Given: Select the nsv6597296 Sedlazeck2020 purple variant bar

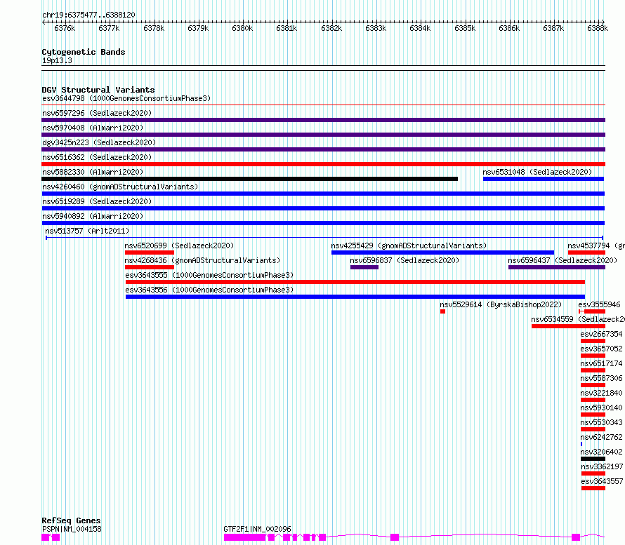Looking at the screenshot, I should 323,120.
